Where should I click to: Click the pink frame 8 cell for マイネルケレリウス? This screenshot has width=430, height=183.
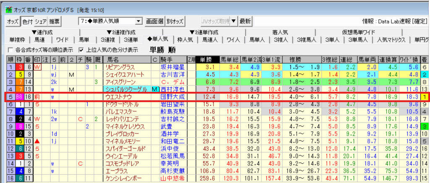19,126
